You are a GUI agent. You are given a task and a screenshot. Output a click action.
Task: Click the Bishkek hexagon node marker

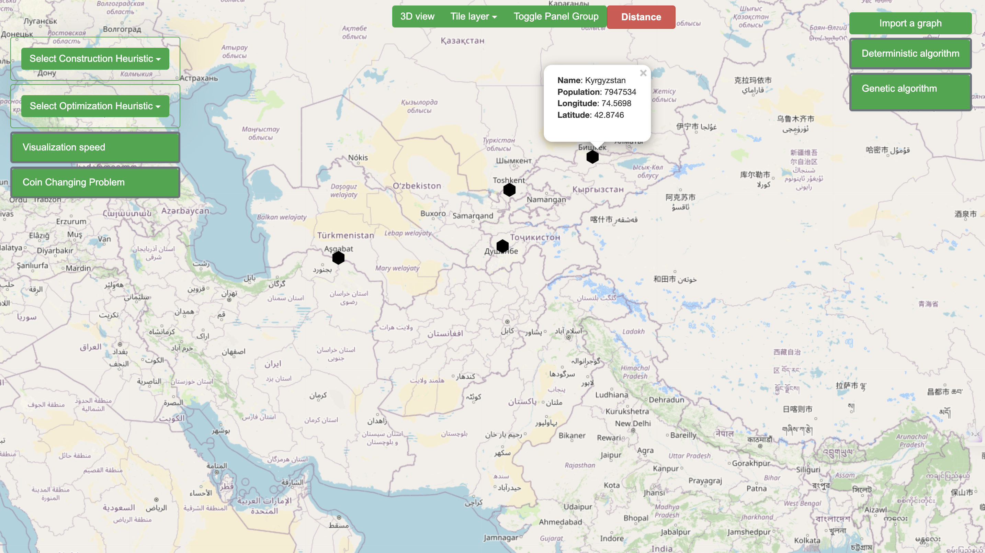(592, 157)
